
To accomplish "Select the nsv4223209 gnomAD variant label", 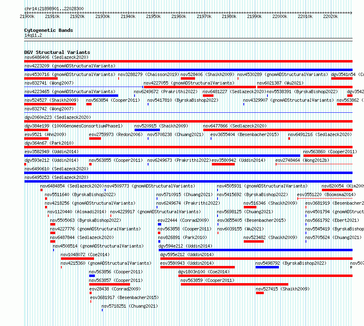I will click(70, 66).
